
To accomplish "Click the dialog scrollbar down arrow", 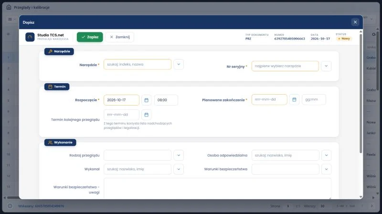I will coord(361,197).
